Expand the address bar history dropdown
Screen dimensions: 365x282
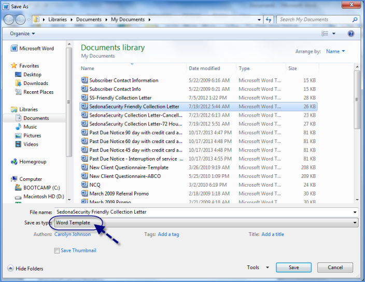259,20
